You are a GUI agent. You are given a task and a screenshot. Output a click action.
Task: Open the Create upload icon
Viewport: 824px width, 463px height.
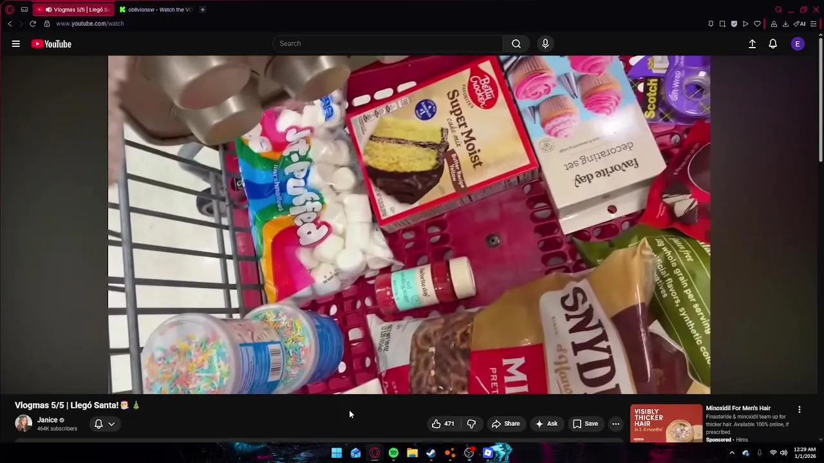(752, 44)
